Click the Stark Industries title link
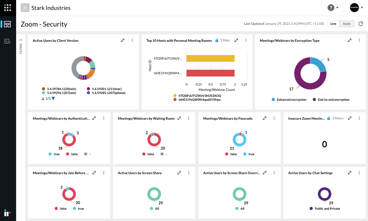The width and height of the screenshot is (368, 221). 51,8
